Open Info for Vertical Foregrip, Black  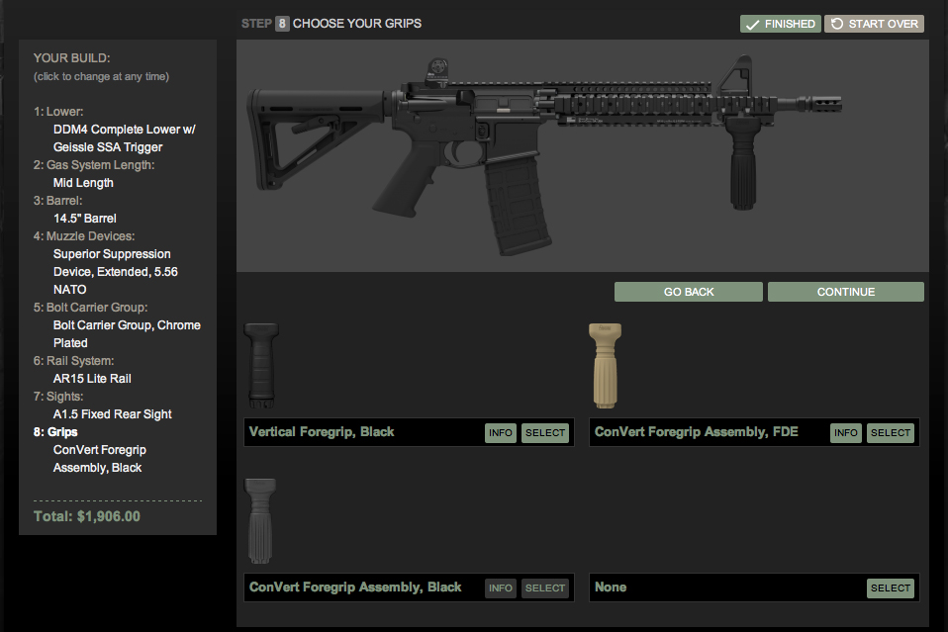[x=500, y=432]
